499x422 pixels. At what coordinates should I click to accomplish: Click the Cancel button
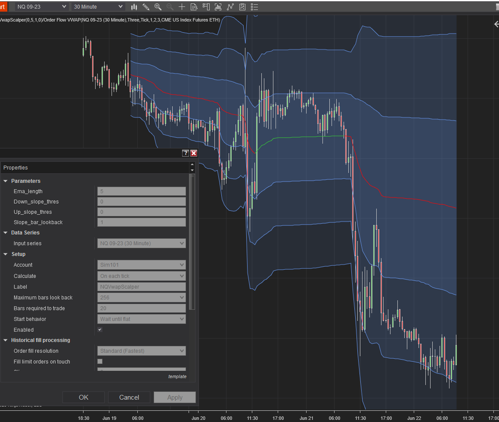(129, 397)
